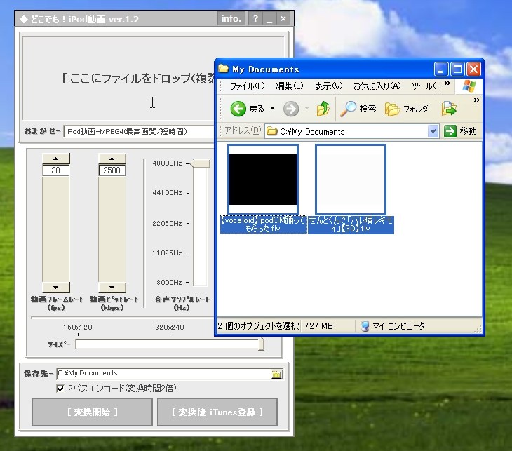Increase the frame rate with its up arrow
The width and height of the screenshot is (512, 451).
pyautogui.click(x=56, y=159)
